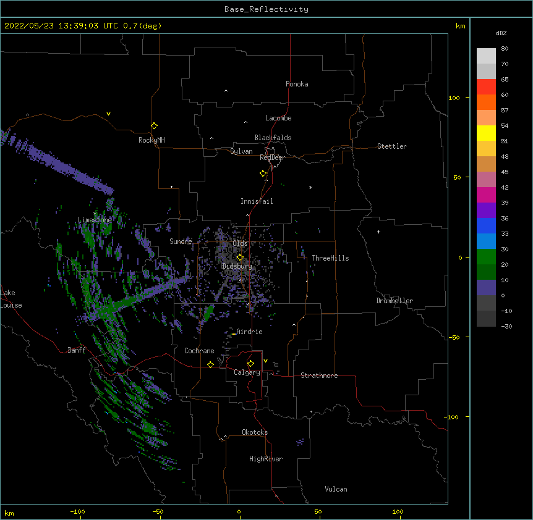Click the Base_Reflectivity title
The height and width of the screenshot is (520, 533).
pos(266,9)
